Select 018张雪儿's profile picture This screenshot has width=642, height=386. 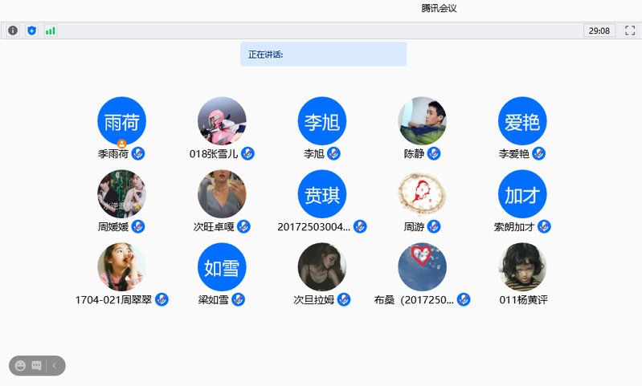[222, 121]
